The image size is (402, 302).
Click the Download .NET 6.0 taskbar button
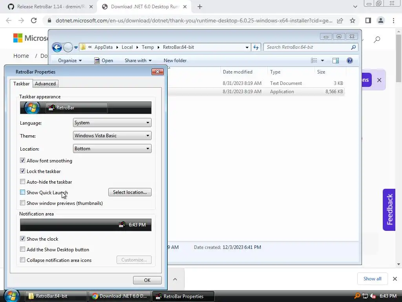point(119,296)
